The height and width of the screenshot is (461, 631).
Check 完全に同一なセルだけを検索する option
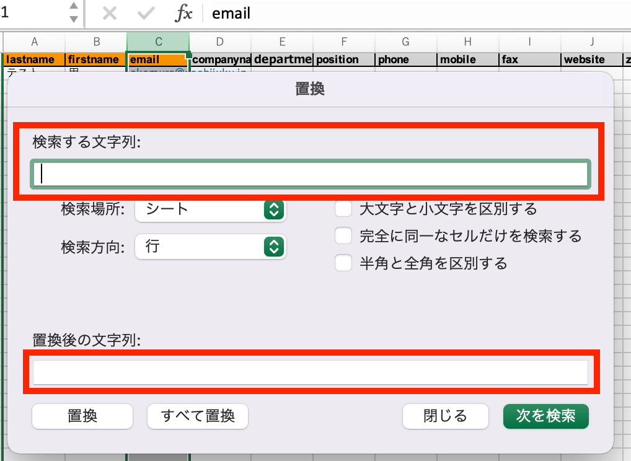click(x=343, y=236)
